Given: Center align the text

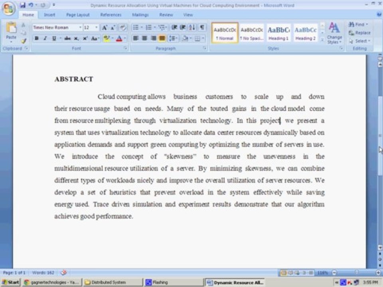Looking at the screenshot, I should click(144, 38).
